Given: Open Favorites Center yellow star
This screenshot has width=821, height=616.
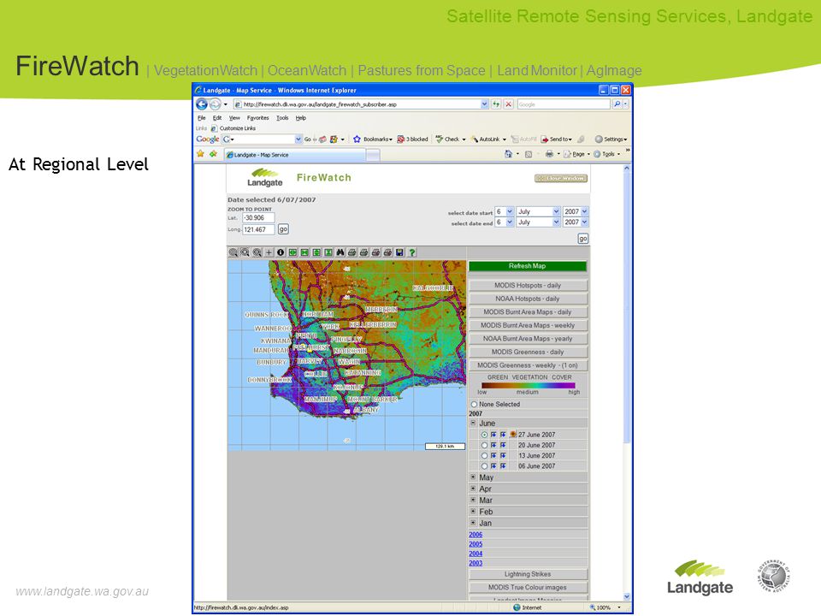Looking at the screenshot, I should pos(200,154).
